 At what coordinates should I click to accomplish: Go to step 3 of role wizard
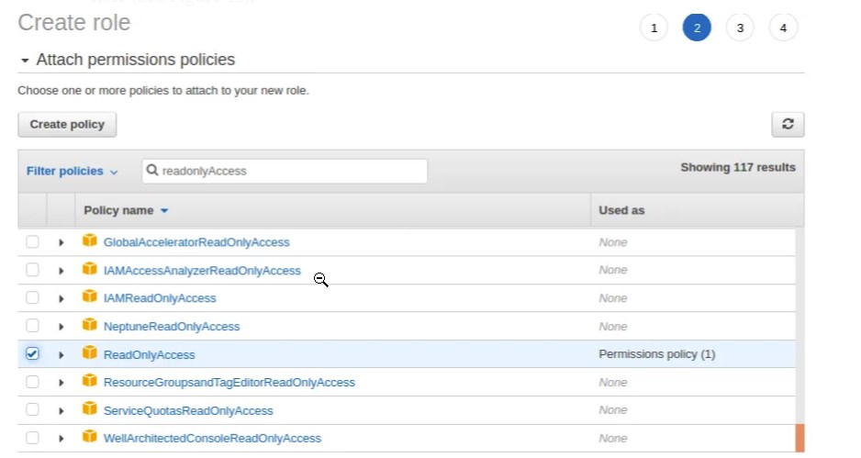[x=740, y=28]
